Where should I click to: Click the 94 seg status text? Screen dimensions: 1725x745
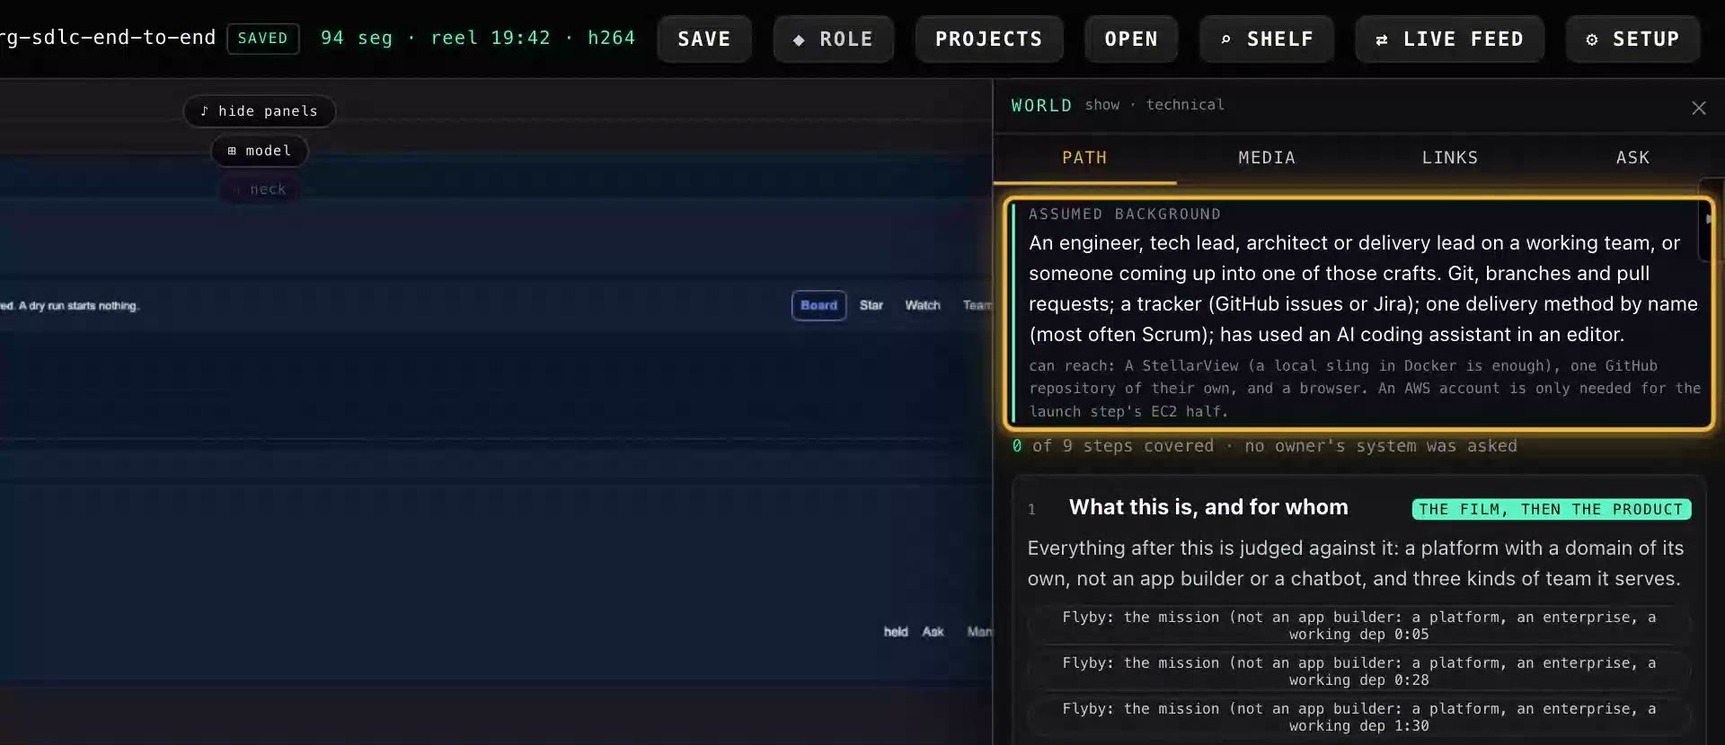click(x=357, y=38)
